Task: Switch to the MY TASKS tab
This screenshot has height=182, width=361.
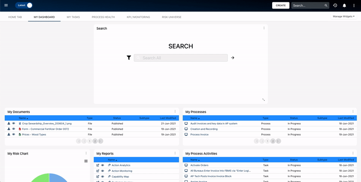Action: [73, 17]
